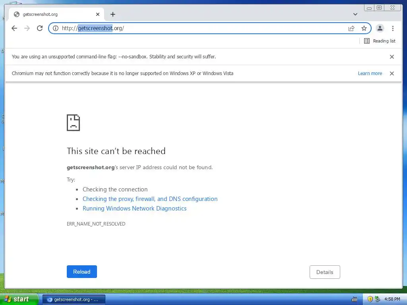This screenshot has height=305, width=407.
Task: Bookmark this tab with the star icon
Action: click(x=364, y=28)
